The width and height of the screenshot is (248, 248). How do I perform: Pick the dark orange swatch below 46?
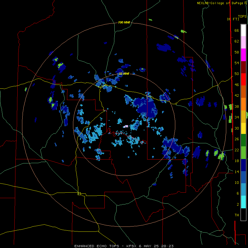point(243,91)
